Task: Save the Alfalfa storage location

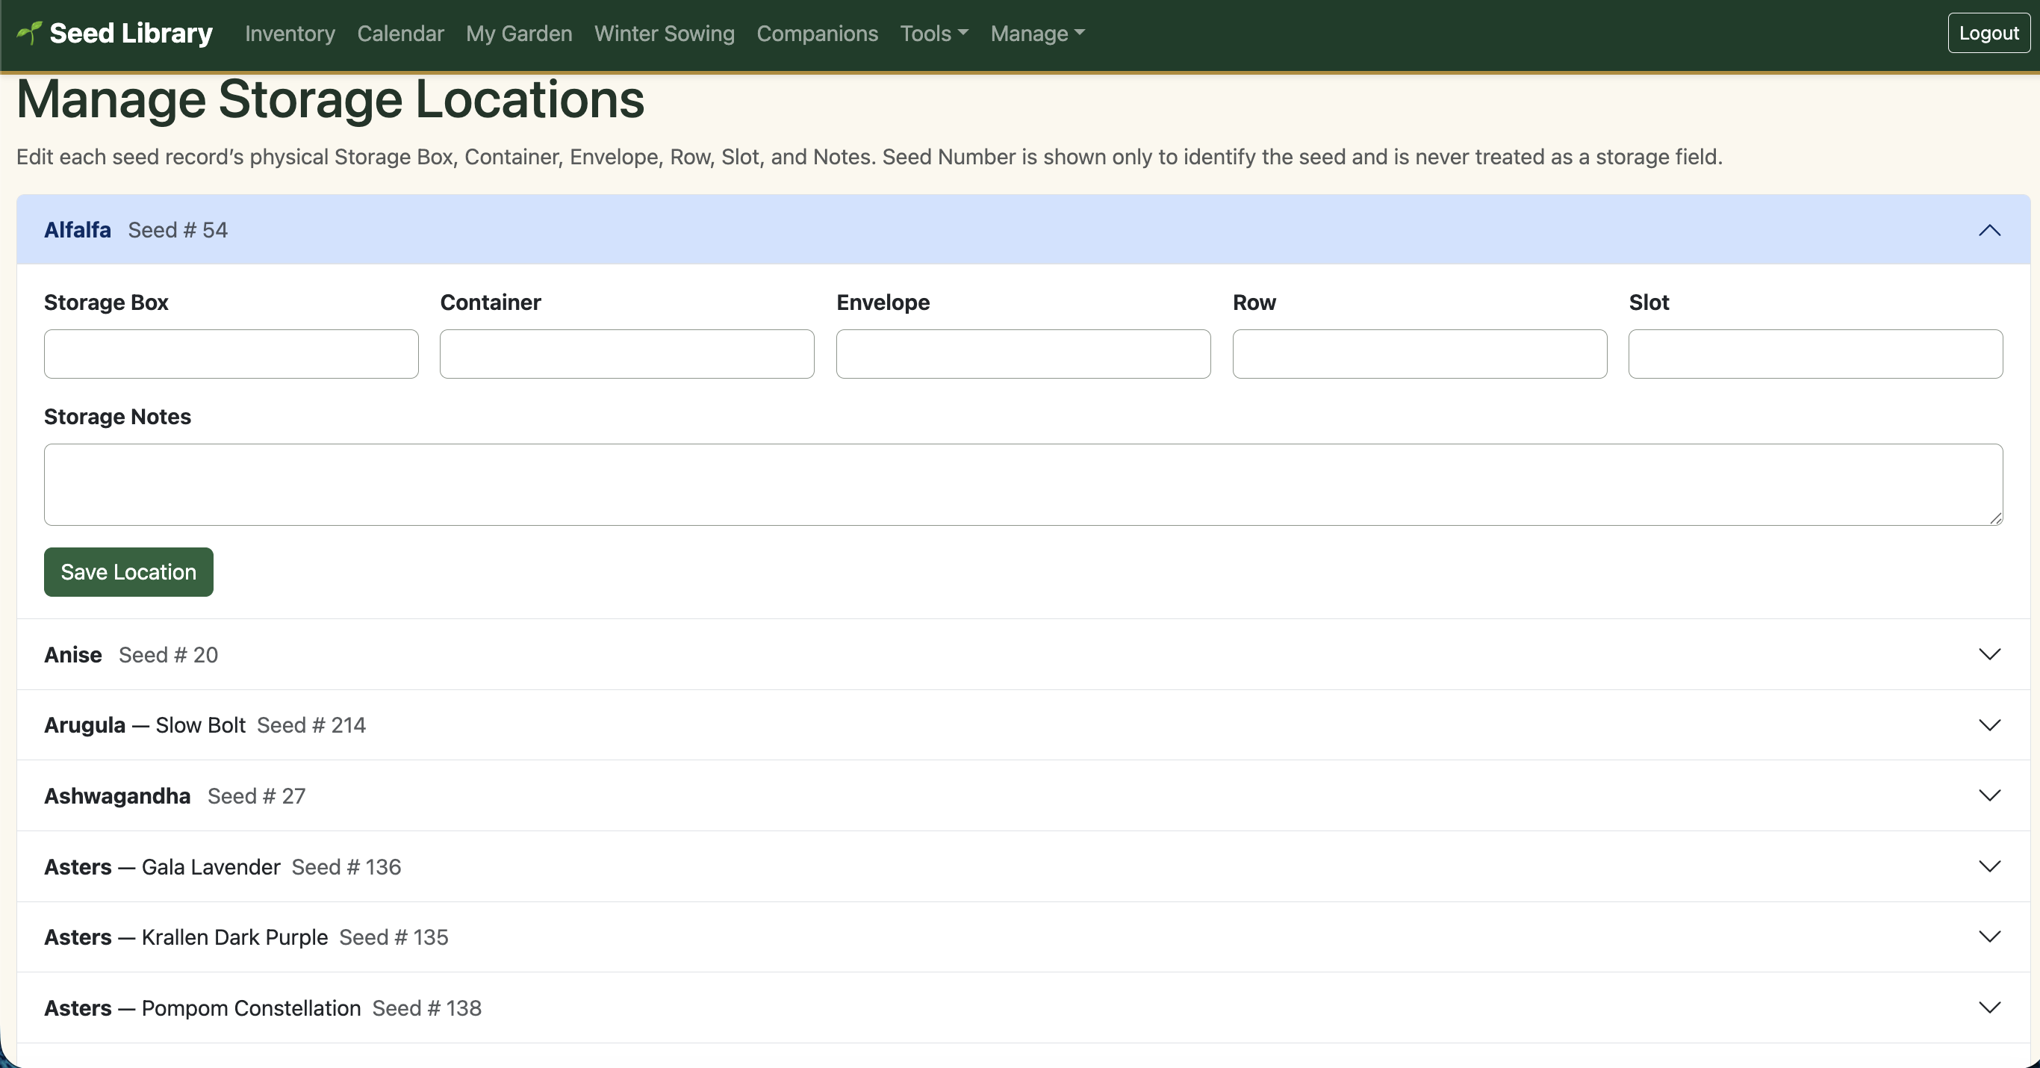Action: click(128, 572)
